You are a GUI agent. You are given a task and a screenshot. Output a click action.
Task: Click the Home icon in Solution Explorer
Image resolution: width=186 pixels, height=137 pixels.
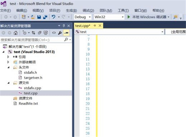point(16,32)
